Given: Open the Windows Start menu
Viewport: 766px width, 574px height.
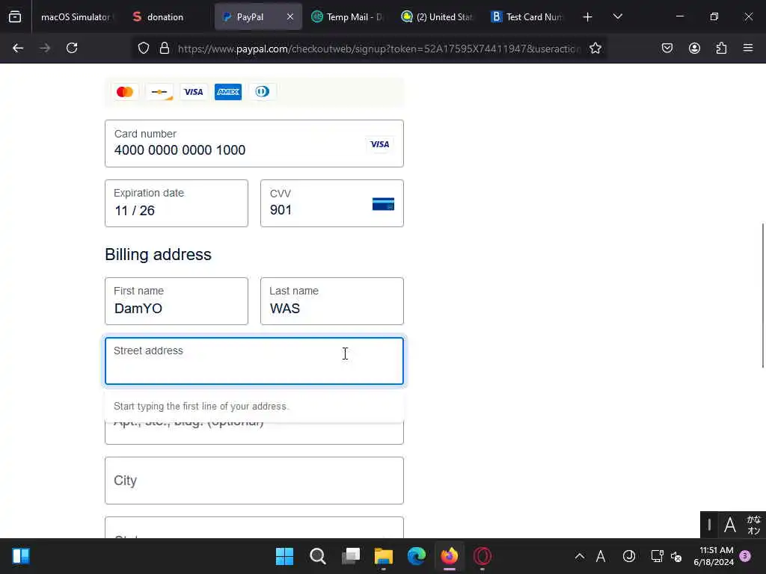Looking at the screenshot, I should coord(284,556).
